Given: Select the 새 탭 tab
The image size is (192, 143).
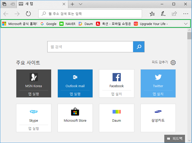Looking at the screenshot, I should coord(42,4).
